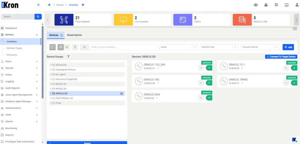Image resolution: width=300 pixels, height=144 pixels.
Task: Open settings sliders for ORACLE DG group
Action: point(122,93)
